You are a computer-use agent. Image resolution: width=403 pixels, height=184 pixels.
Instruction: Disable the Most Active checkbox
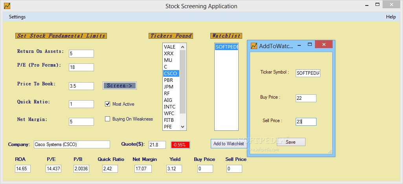tap(107, 104)
